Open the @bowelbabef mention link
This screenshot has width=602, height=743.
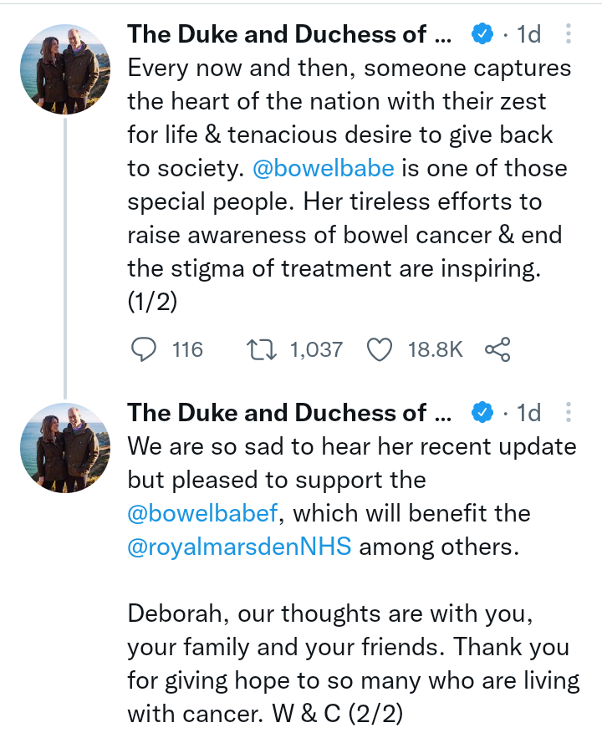coord(202,512)
